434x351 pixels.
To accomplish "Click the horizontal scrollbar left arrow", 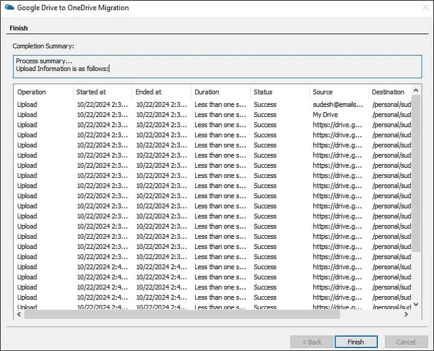I will pos(19,314).
